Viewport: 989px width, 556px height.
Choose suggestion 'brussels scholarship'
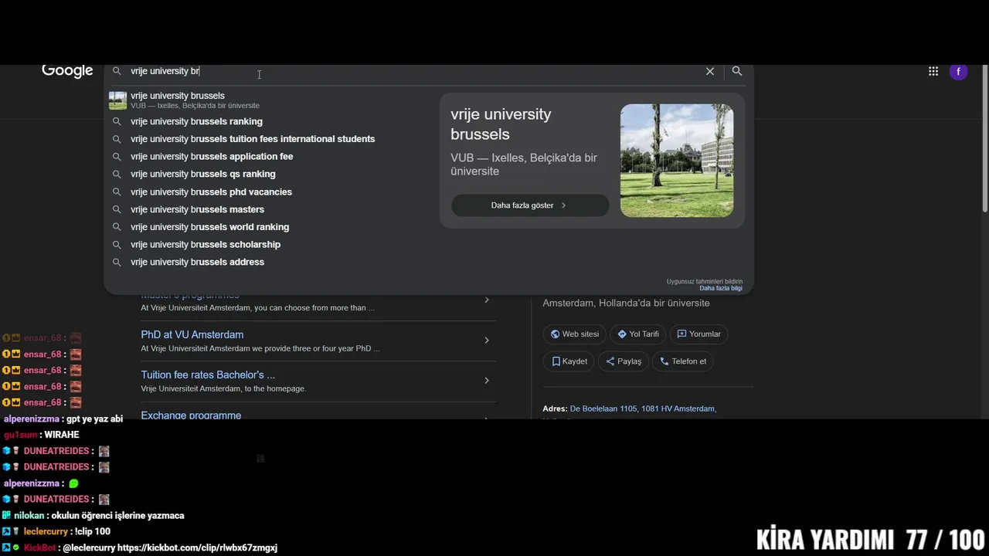click(x=206, y=245)
